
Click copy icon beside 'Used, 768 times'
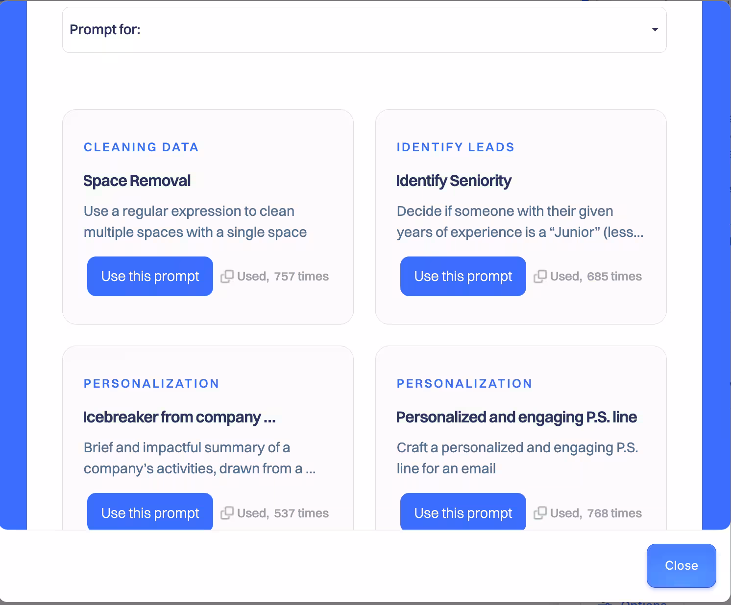point(540,513)
